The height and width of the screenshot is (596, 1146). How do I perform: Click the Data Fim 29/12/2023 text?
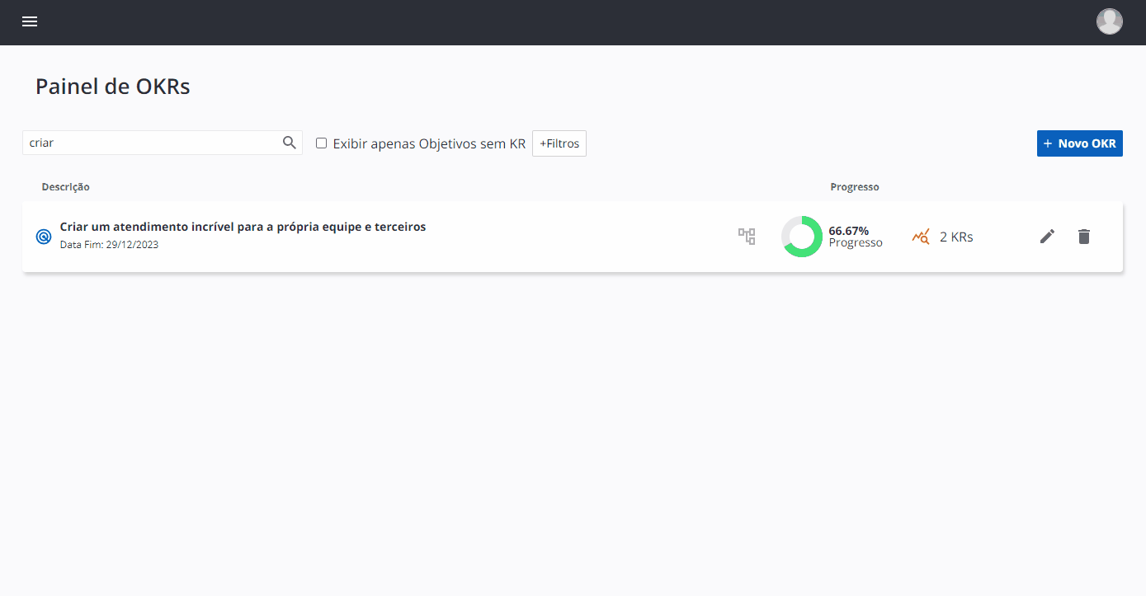(109, 245)
